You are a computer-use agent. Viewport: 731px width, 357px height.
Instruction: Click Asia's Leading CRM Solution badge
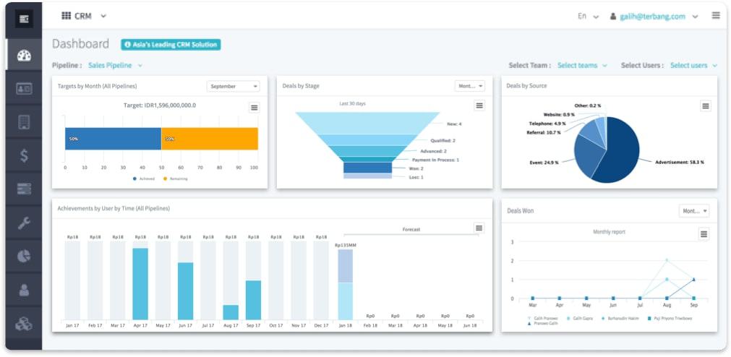(x=171, y=45)
